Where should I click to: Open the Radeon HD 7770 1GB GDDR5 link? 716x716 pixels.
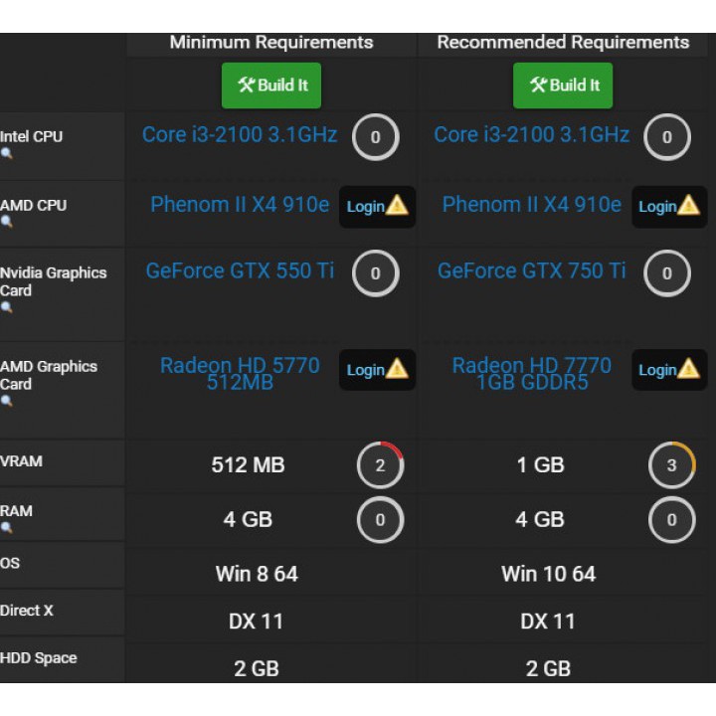click(x=531, y=373)
